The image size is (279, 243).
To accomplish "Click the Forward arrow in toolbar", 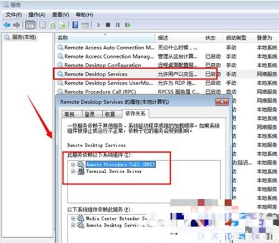I will 17,25.
